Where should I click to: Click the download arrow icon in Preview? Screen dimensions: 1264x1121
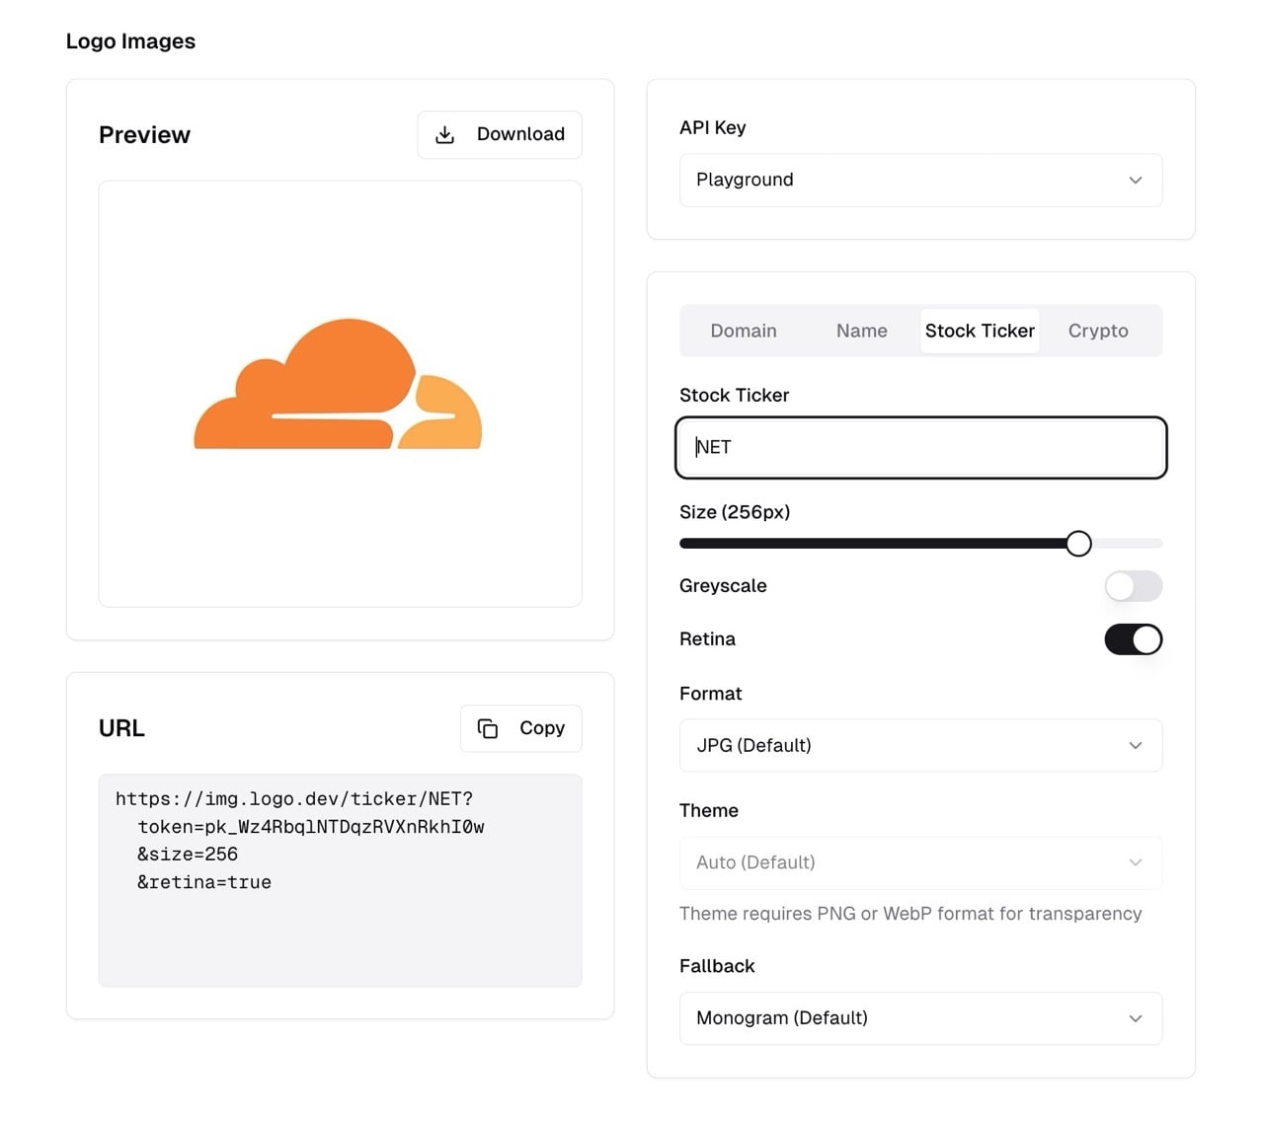445,135
